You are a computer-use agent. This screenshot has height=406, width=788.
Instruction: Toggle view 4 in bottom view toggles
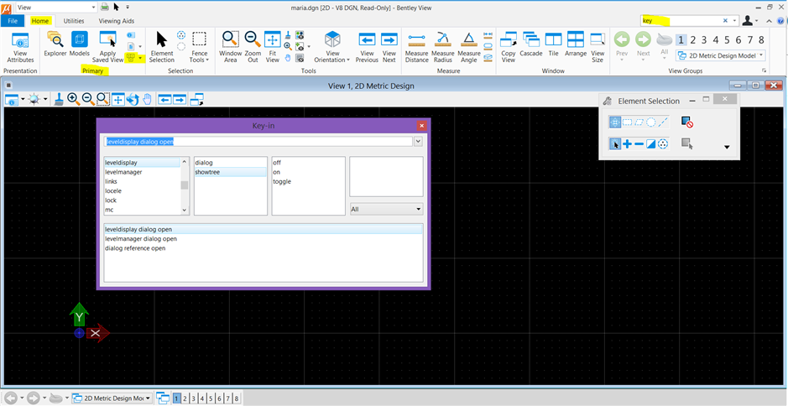coord(203,398)
